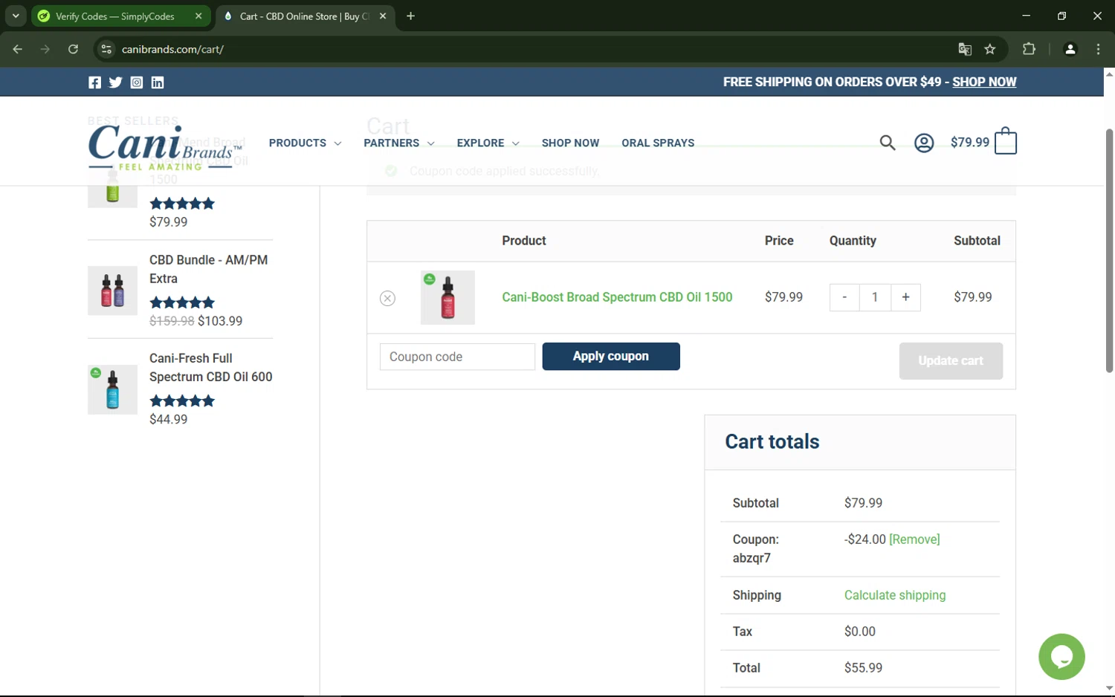Click the quantity number field
Viewport: 1115px width, 697px height.
click(x=875, y=297)
